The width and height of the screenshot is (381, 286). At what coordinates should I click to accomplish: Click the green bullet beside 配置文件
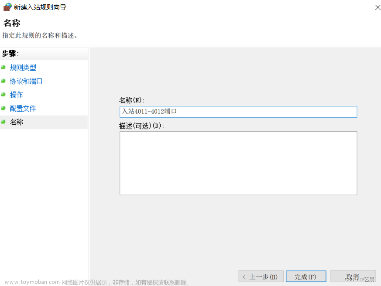[x=3, y=108]
